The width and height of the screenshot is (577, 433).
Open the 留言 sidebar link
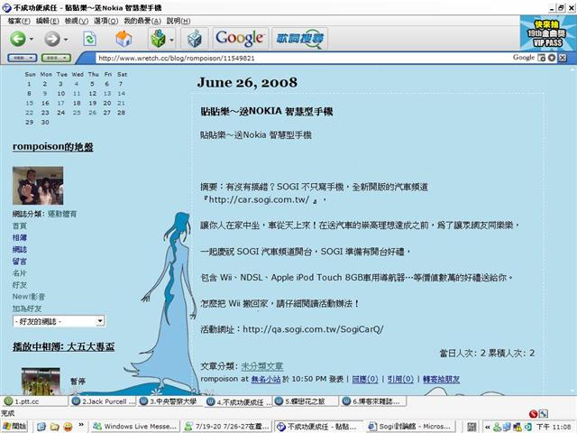coord(20,262)
